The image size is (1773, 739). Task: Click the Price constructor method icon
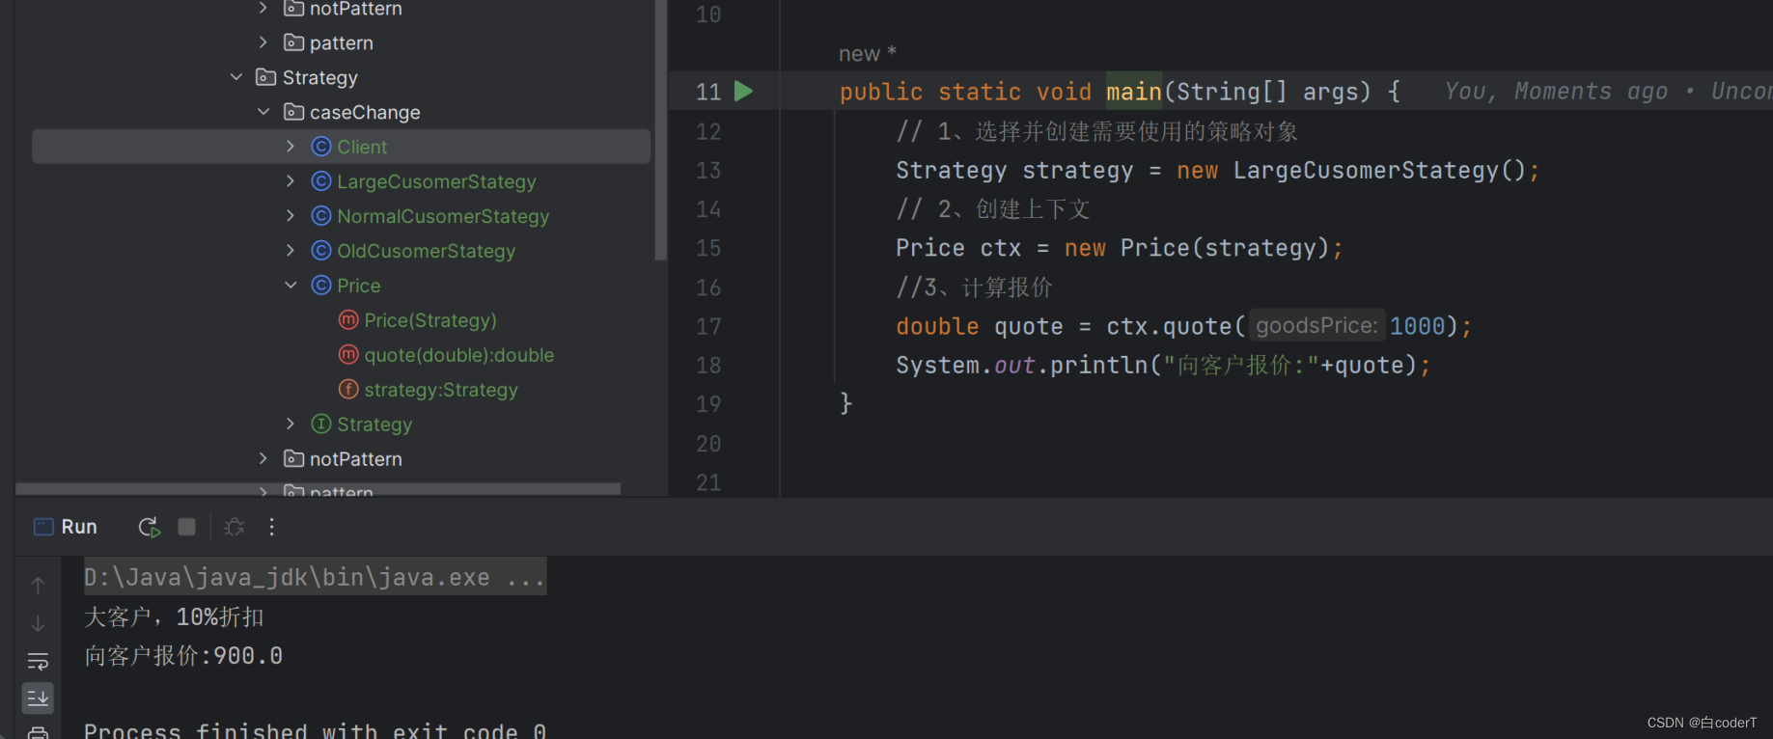(348, 320)
